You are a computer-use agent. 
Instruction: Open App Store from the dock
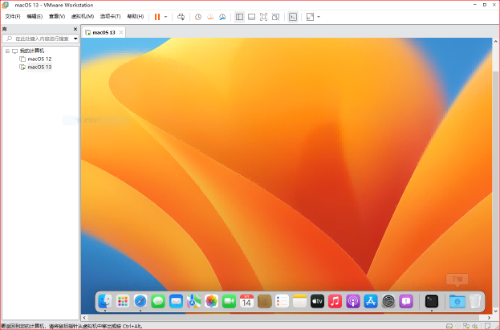click(371, 301)
